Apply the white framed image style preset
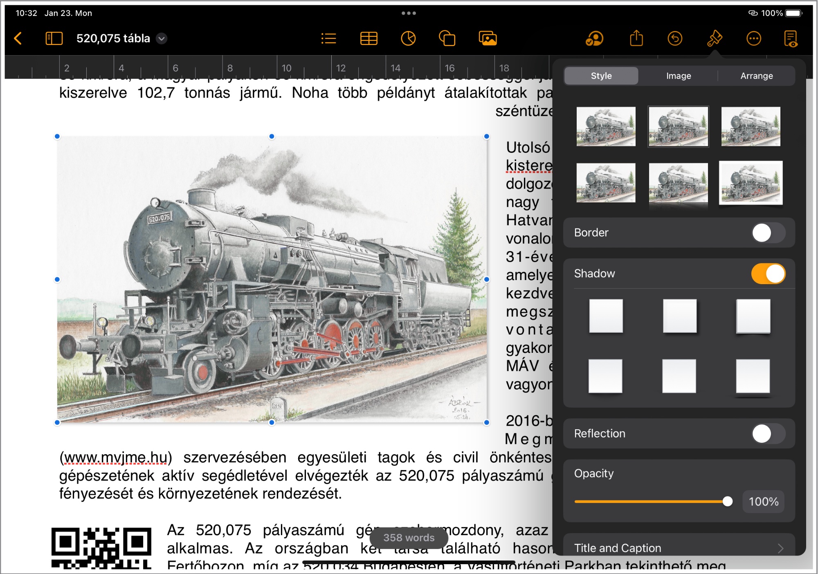This screenshot has width=818, height=574. point(751,183)
